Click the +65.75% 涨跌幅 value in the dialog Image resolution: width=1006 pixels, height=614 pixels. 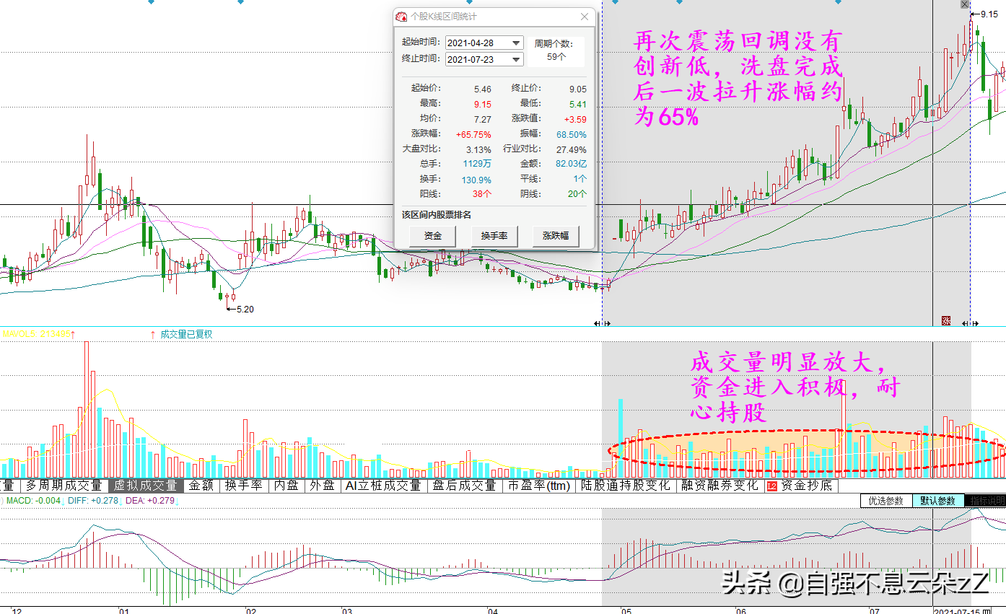click(x=473, y=134)
